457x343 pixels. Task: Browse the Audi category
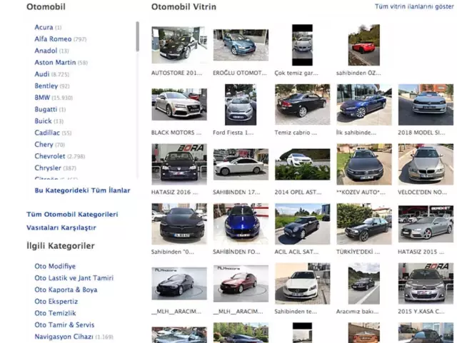[x=42, y=74]
